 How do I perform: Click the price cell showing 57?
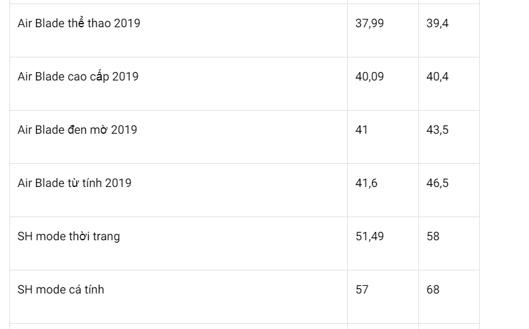[x=362, y=290]
